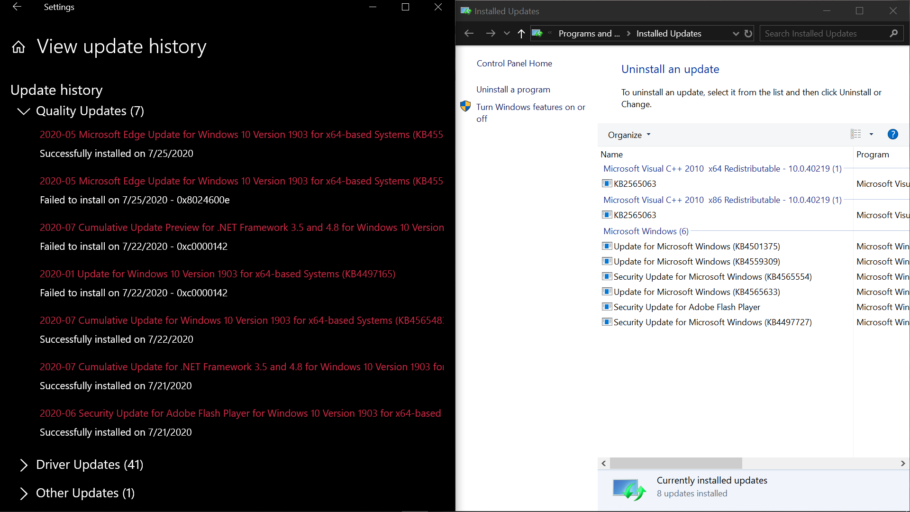Minimize the Settings window
Viewport: 910px width, 512px height.
pos(373,7)
